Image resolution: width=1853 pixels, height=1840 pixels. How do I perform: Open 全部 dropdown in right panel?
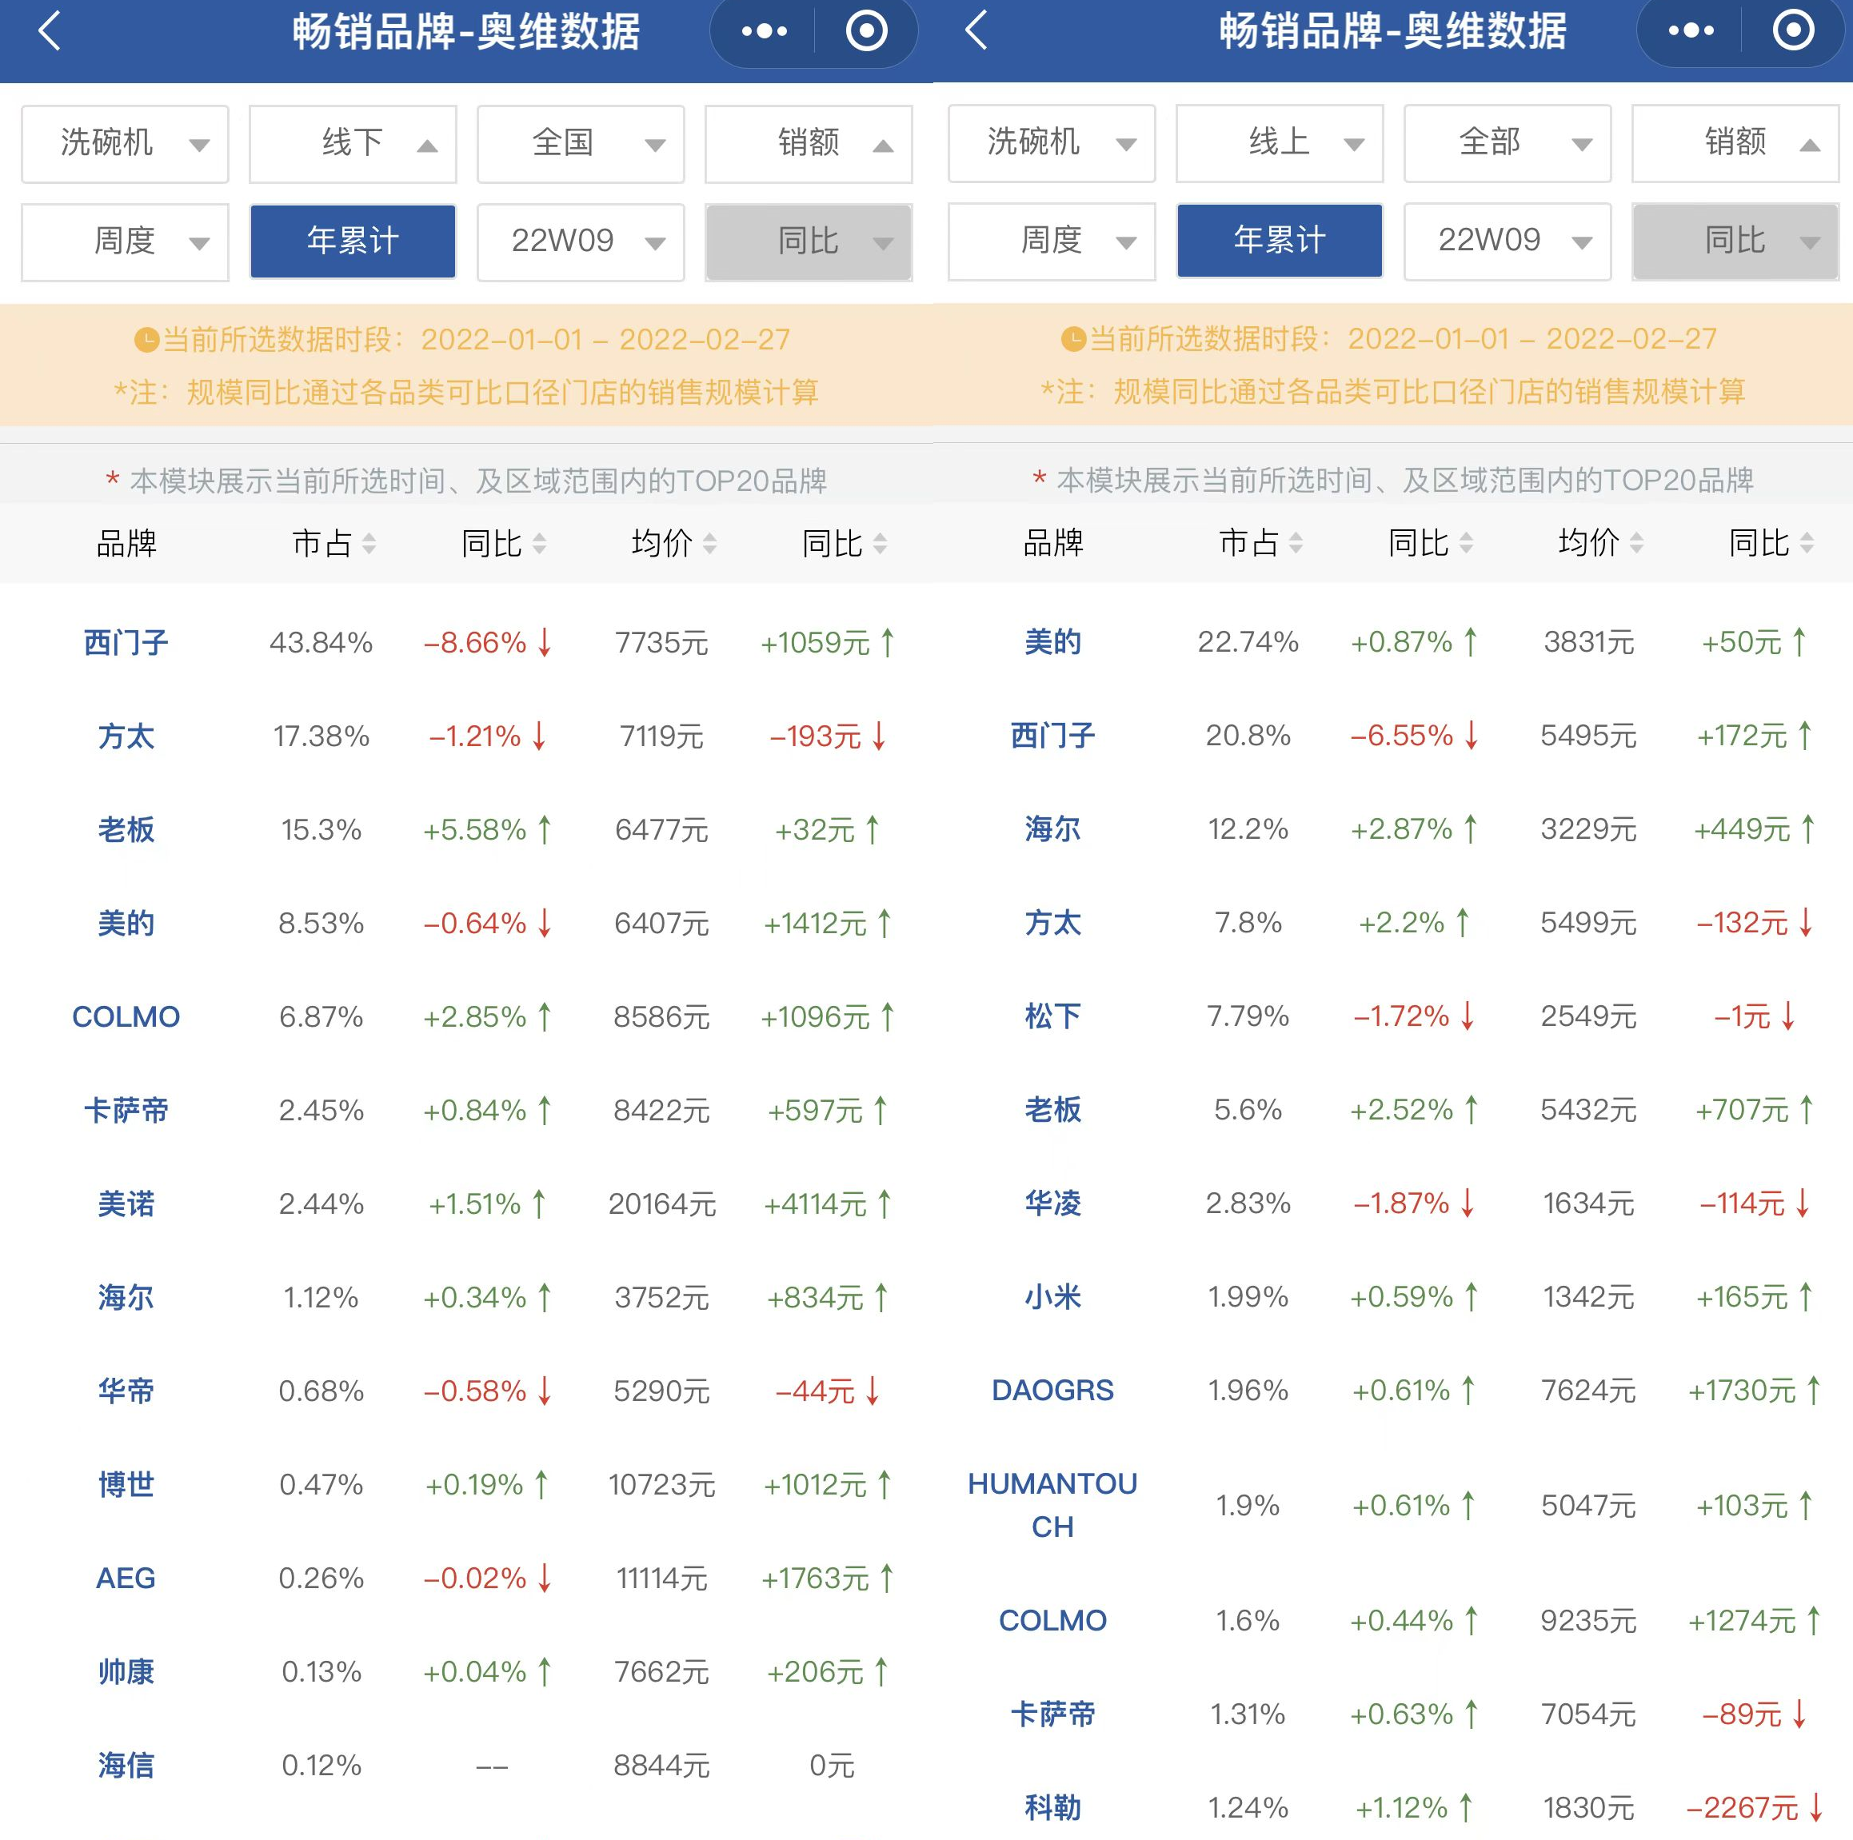click(1508, 143)
